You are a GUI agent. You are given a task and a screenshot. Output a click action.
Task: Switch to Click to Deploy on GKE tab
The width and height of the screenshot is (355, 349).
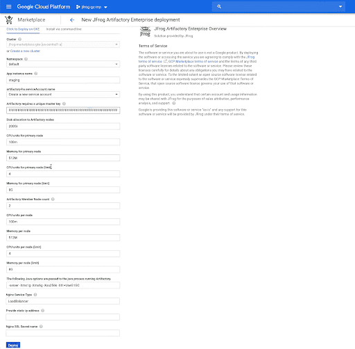(x=23, y=29)
